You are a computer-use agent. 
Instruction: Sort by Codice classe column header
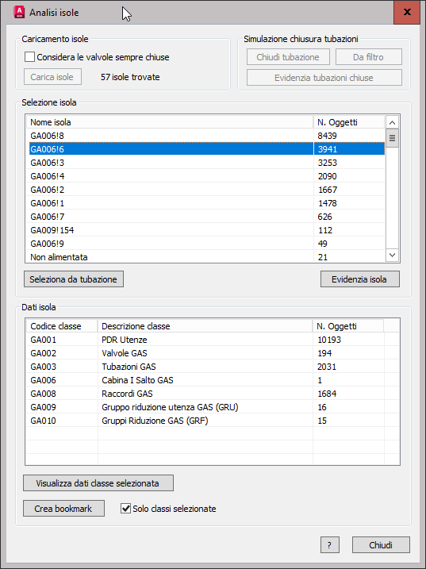62,326
